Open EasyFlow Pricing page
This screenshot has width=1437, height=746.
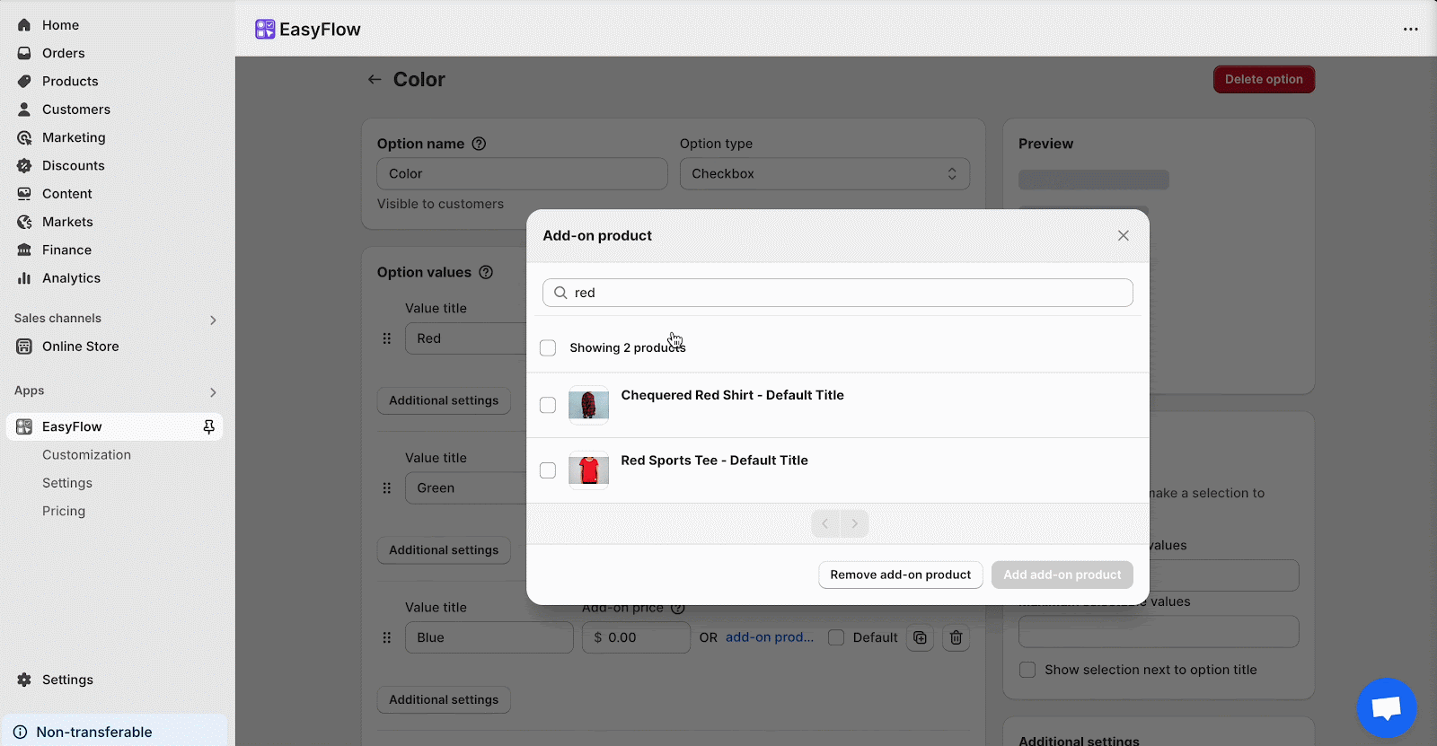(x=64, y=511)
